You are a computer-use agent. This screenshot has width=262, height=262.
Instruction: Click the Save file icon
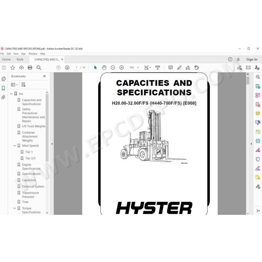point(4,68)
